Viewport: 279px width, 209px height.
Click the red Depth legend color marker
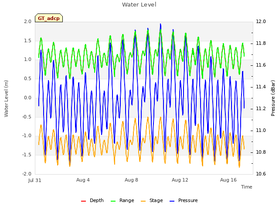coord(83,201)
